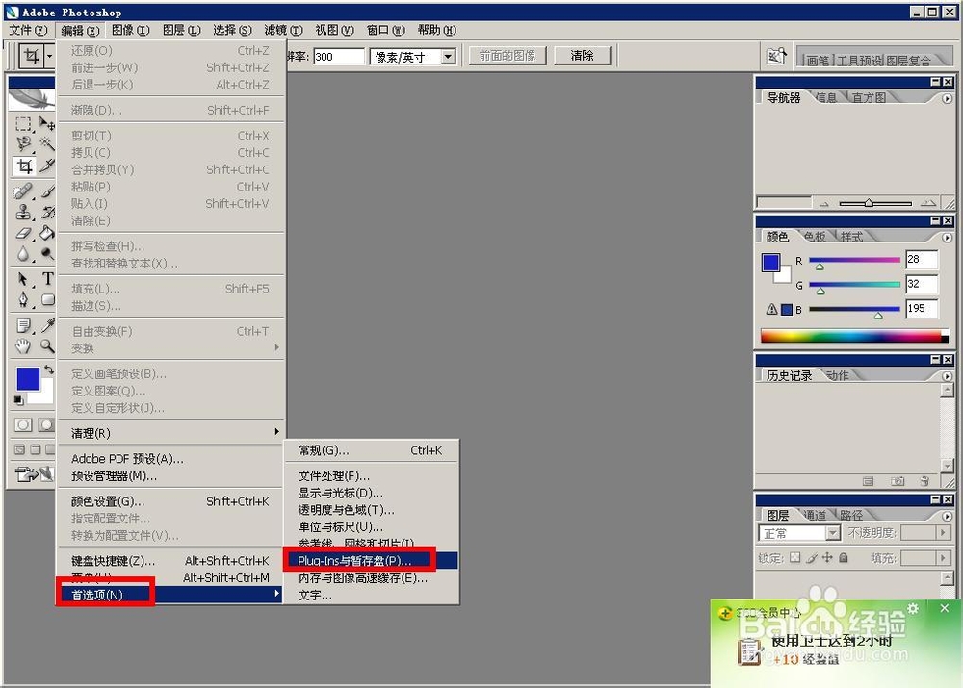963x688 pixels.
Task: Click foreground blue color swatch in toolbox
Action: pyautogui.click(x=28, y=378)
